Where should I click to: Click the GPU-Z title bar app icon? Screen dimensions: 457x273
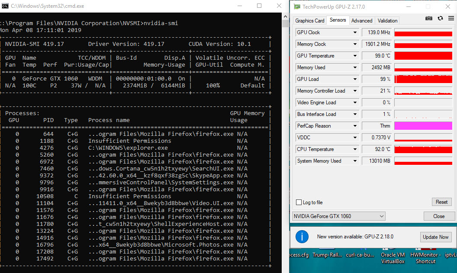297,6
